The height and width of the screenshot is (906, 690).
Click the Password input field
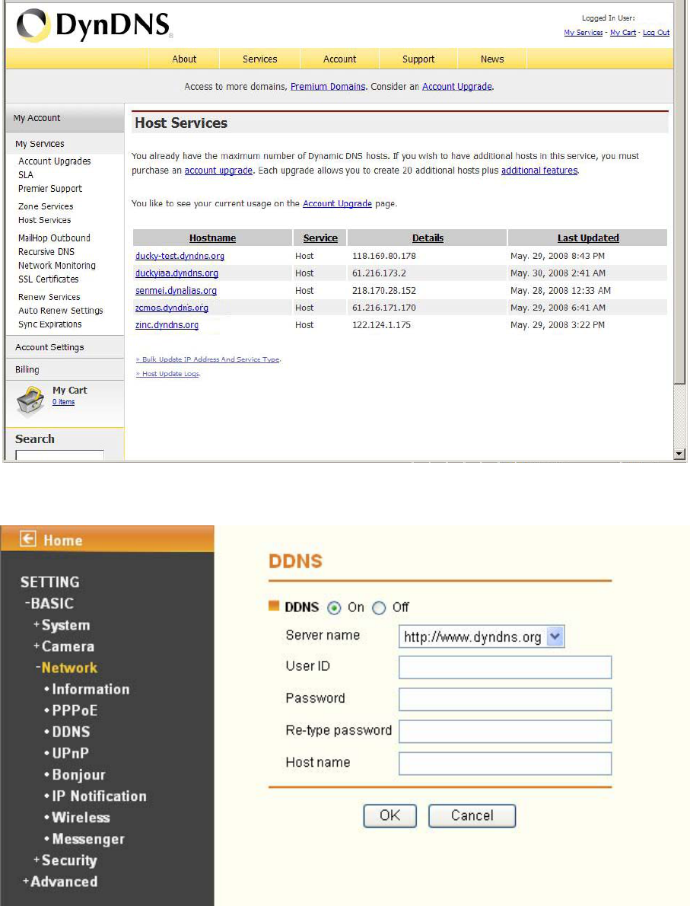(504, 699)
